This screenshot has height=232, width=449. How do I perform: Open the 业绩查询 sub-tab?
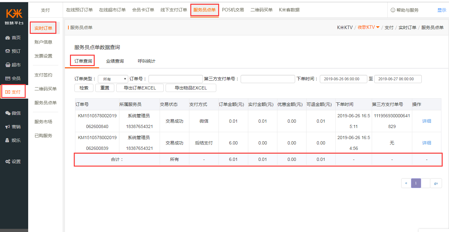[x=115, y=61]
